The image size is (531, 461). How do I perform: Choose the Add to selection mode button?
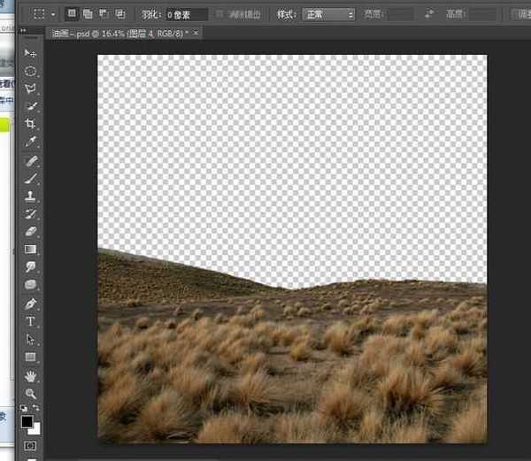point(87,14)
